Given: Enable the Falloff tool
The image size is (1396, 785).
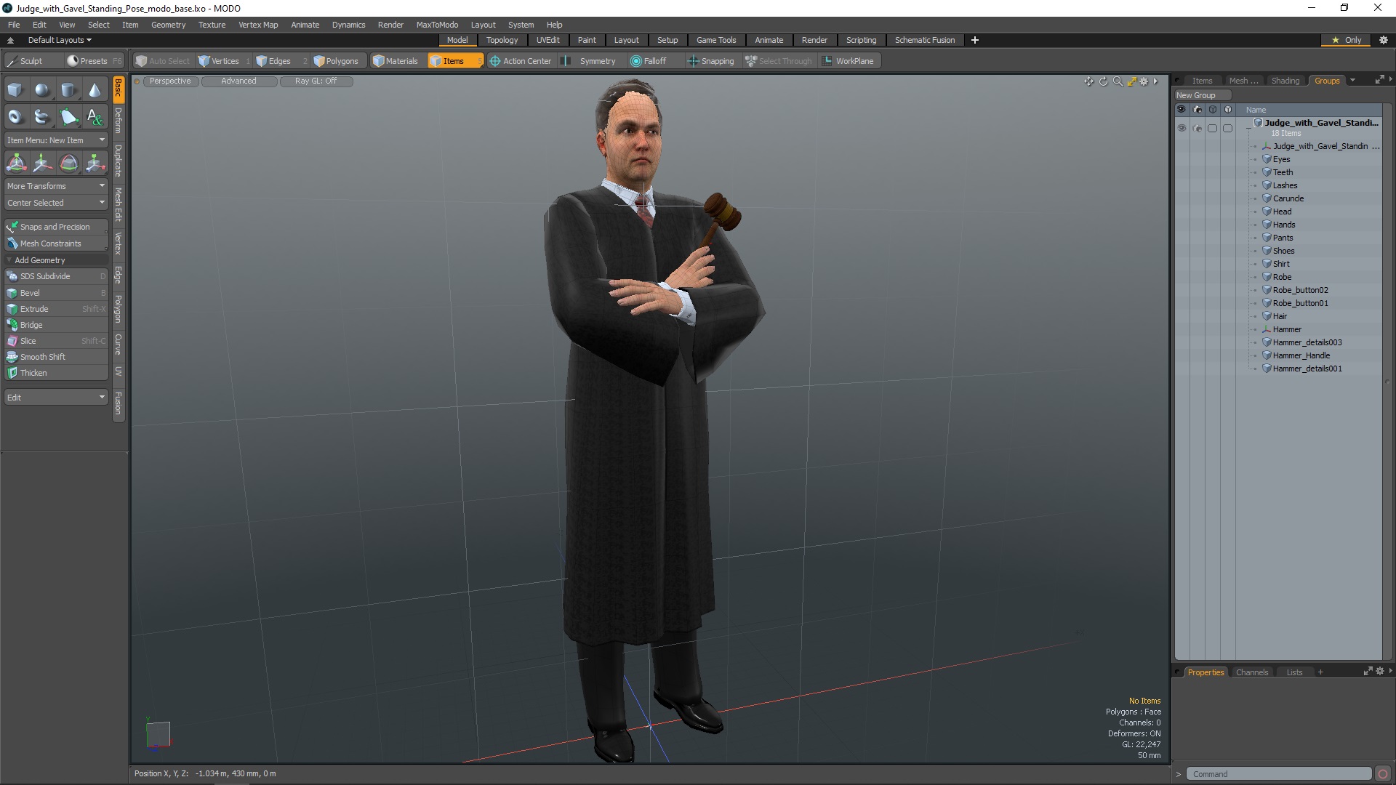Looking at the screenshot, I should tap(651, 60).
